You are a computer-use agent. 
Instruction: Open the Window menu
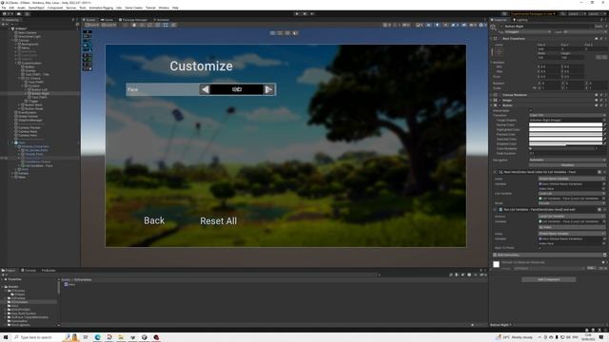164,8
